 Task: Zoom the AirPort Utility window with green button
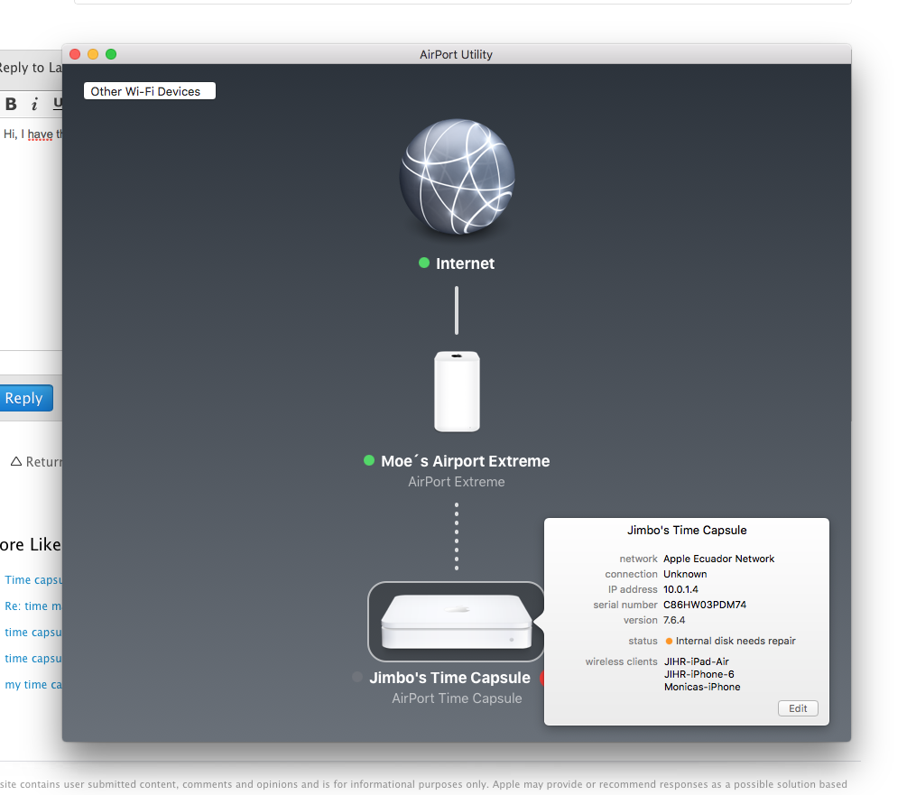(111, 54)
